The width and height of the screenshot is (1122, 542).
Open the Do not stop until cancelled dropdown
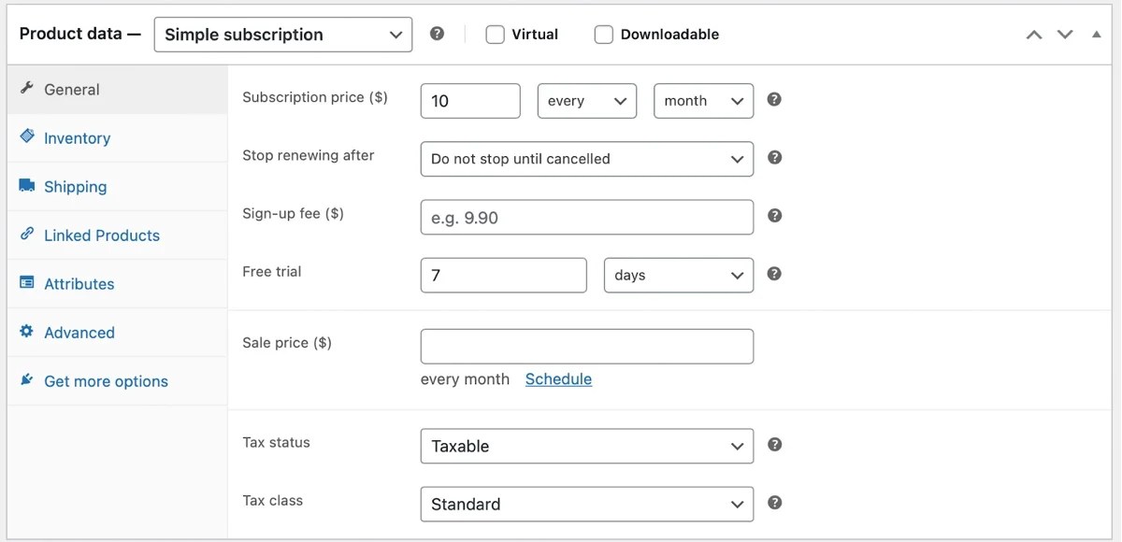[x=586, y=159]
